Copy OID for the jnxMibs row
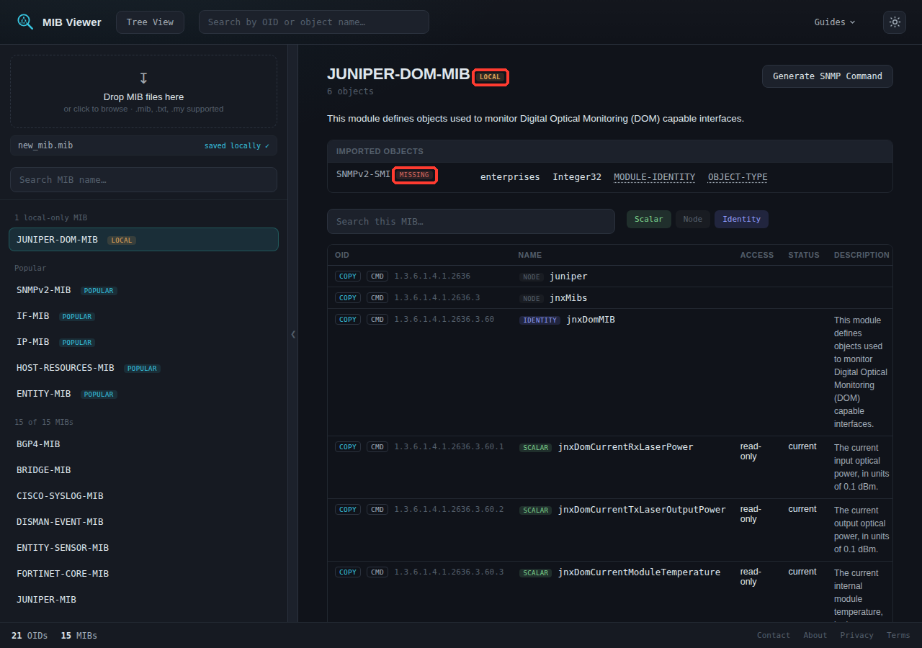 coord(348,298)
